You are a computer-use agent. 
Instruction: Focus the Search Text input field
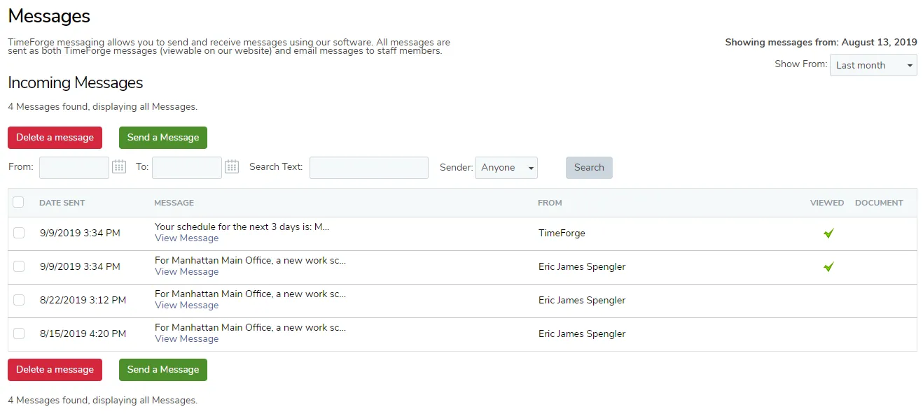pos(369,168)
